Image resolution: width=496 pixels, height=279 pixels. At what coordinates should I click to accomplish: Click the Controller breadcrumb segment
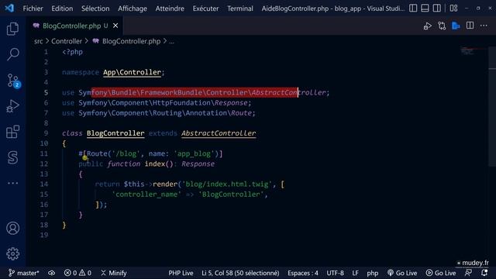67,41
